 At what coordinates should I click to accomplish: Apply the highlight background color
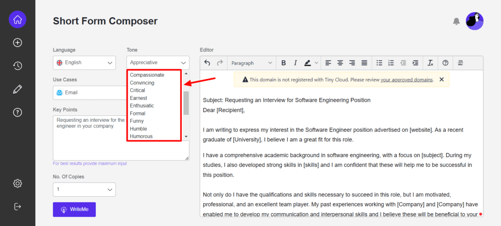pos(307,63)
